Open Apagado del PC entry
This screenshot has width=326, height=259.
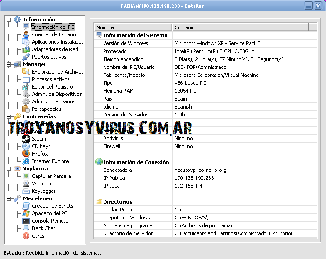[x=49, y=213]
